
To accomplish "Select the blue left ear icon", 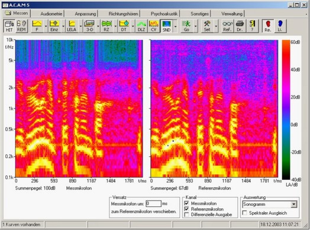I will [x=280, y=26].
